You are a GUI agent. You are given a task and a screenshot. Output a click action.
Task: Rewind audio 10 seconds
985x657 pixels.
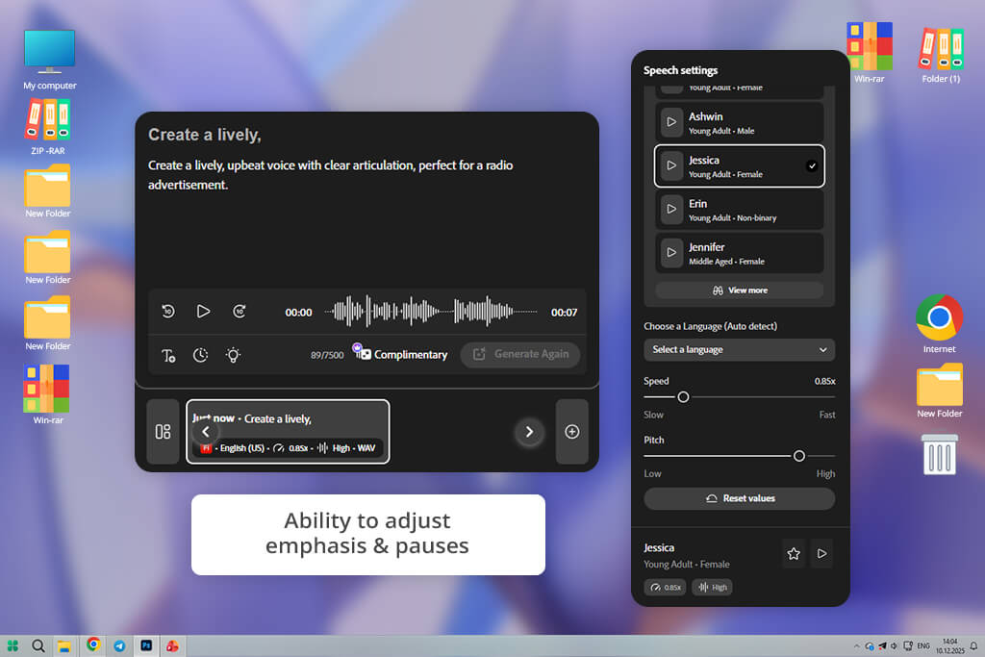pos(168,311)
